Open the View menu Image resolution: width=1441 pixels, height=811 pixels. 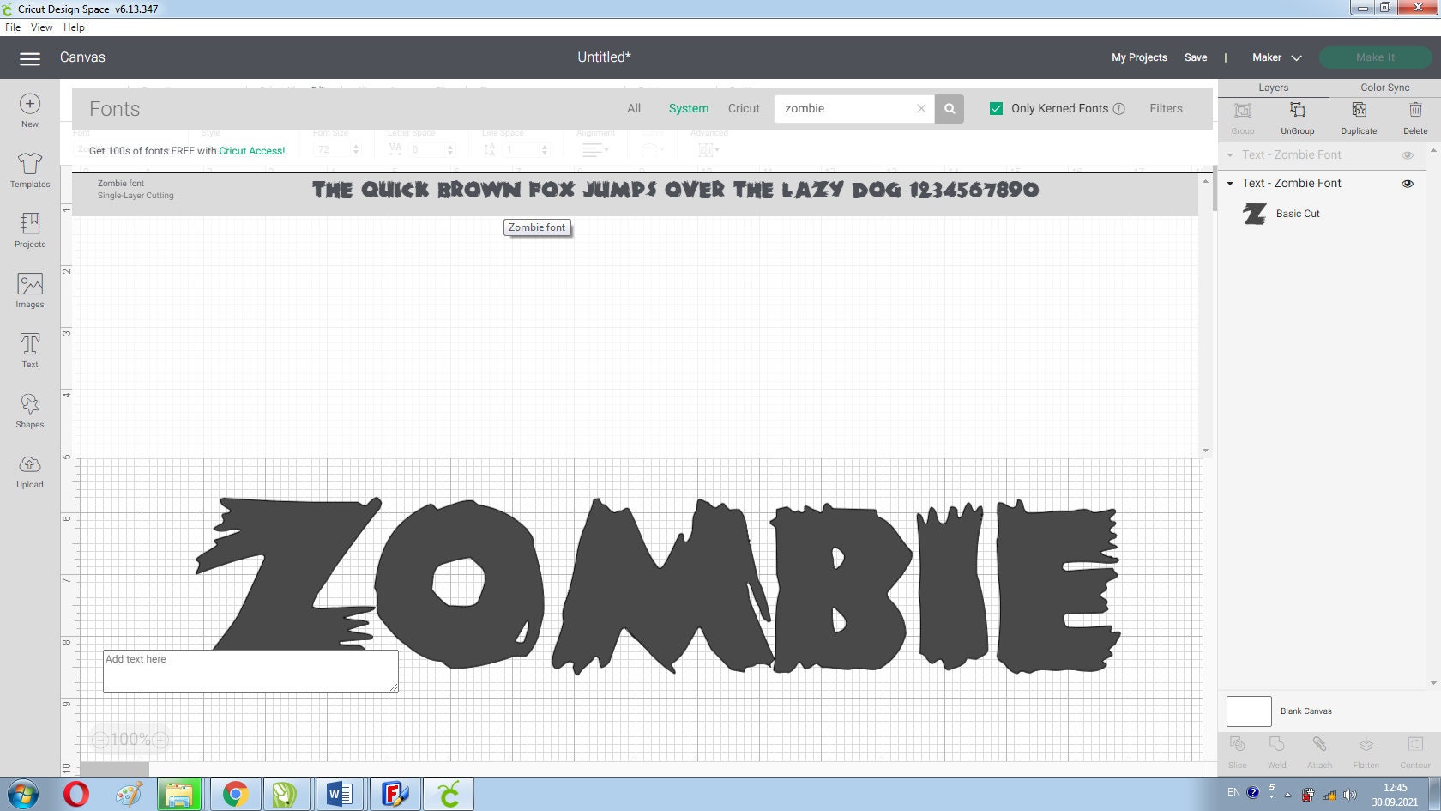[40, 27]
